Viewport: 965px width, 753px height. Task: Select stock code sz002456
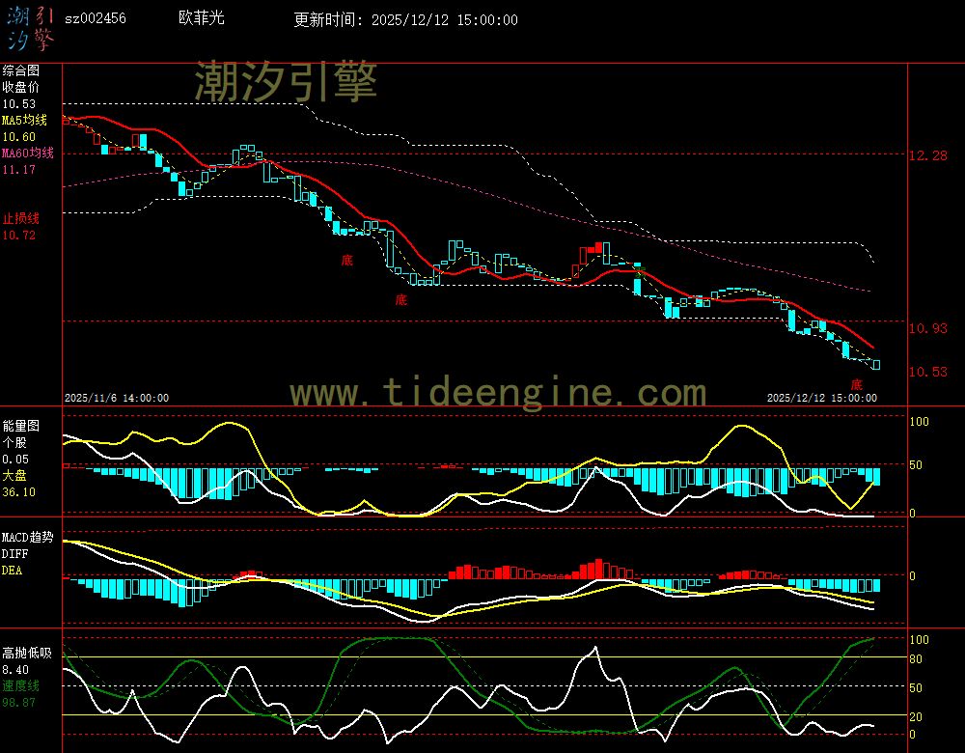(x=95, y=19)
